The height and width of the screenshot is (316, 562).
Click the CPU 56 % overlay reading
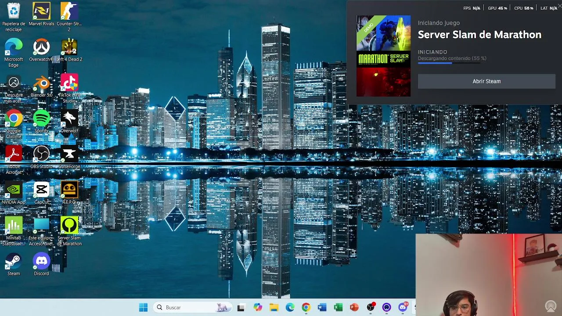click(524, 8)
